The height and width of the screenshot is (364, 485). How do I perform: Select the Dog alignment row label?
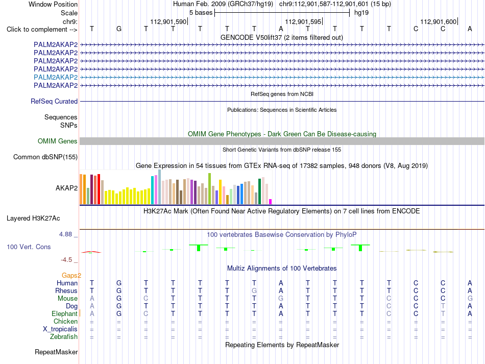pyautogui.click(x=72, y=306)
